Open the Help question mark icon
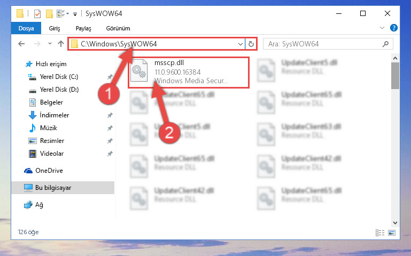Screen dimensions: 411x256 [x=394, y=28]
